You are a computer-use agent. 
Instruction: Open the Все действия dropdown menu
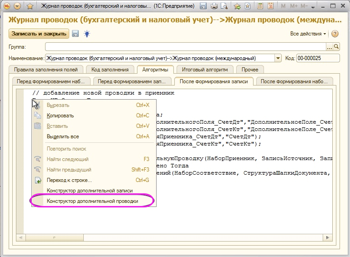(308, 34)
